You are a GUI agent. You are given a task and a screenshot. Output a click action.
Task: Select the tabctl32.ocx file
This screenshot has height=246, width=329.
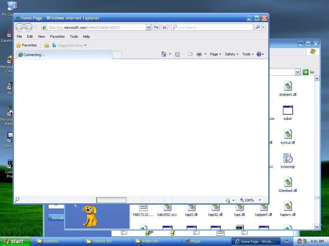pyautogui.click(x=167, y=211)
